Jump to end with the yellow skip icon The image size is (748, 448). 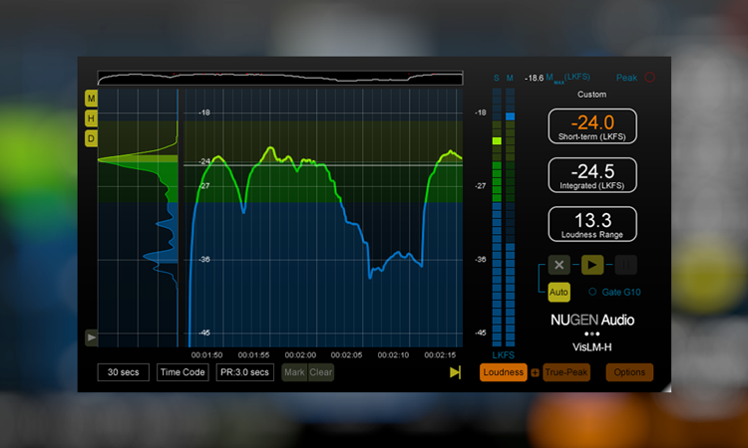[455, 372]
